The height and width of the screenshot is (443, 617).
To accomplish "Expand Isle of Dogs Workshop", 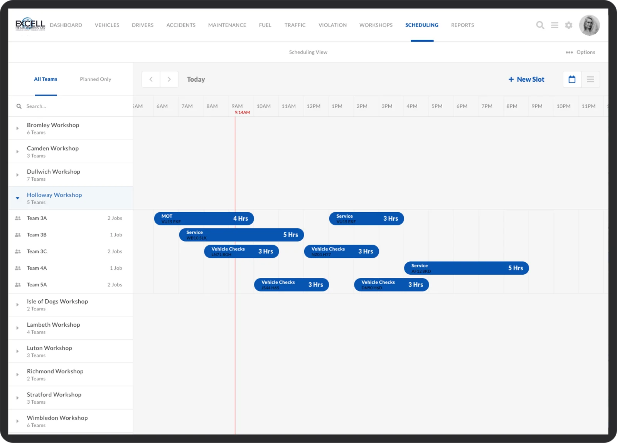I will pos(17,305).
